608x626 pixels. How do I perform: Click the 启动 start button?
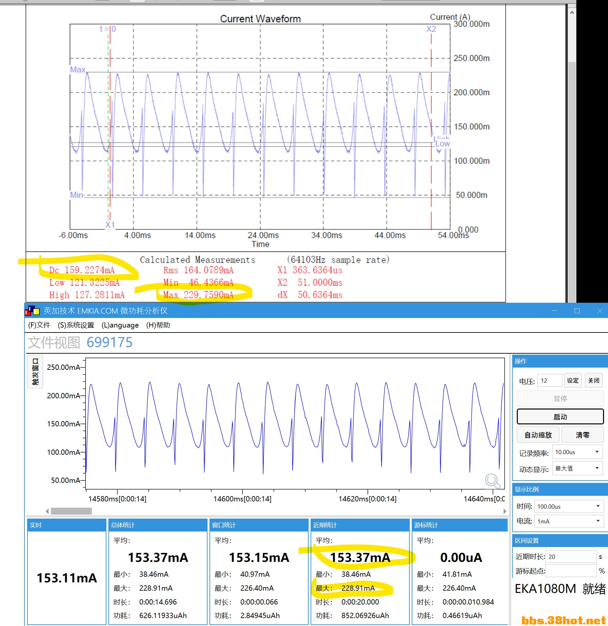[560, 417]
